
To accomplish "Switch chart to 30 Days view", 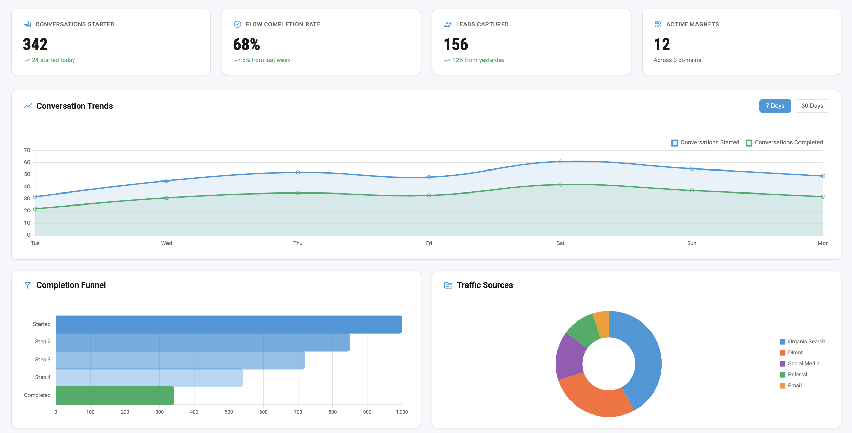I will (812, 106).
